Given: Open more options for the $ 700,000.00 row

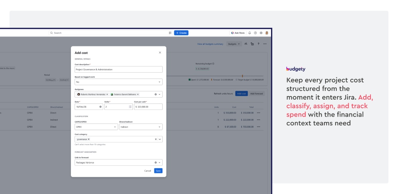Looking at the screenshot, I should tap(258, 127).
